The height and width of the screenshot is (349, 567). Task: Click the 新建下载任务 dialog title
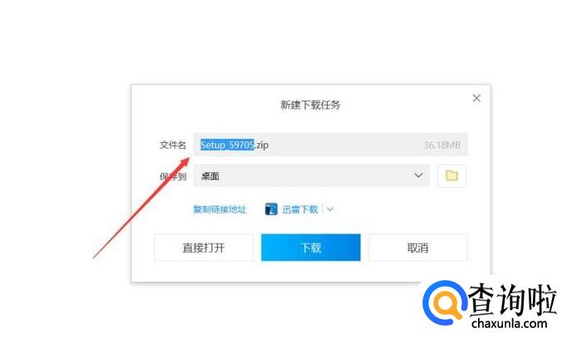point(310,105)
